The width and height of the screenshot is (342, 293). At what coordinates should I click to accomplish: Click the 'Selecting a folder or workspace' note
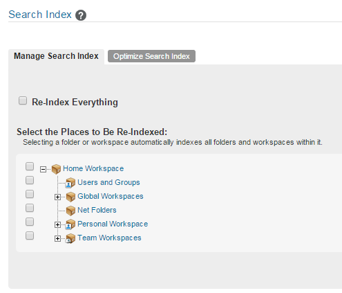tap(173, 142)
